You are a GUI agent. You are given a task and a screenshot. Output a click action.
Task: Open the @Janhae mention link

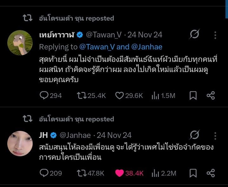pos(147,47)
